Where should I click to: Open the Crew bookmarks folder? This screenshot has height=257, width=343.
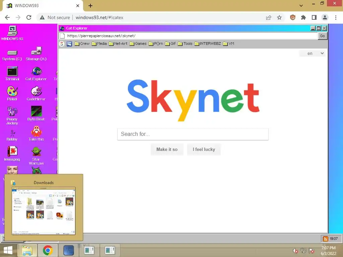(82, 44)
